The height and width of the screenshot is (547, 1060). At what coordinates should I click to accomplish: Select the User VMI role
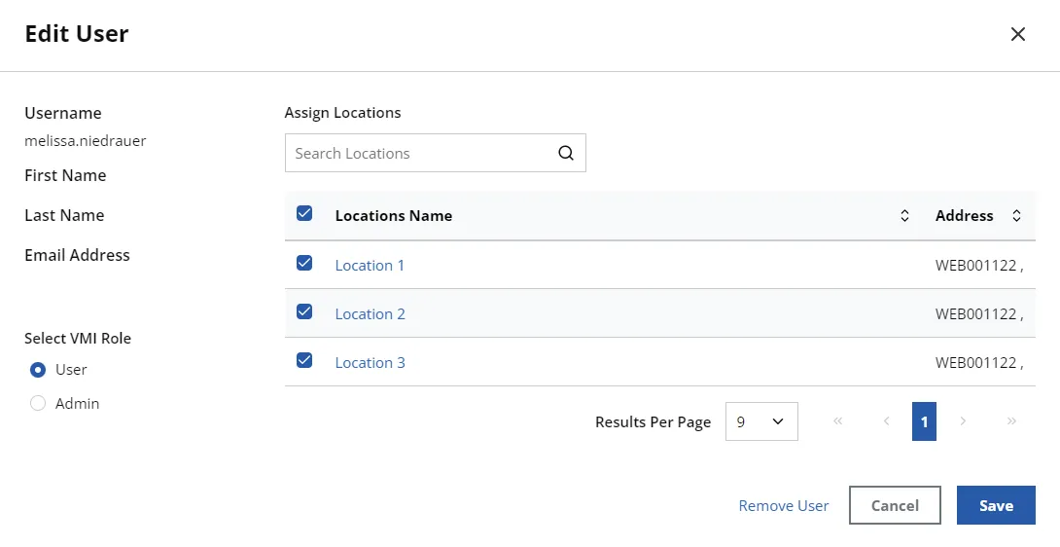[38, 370]
